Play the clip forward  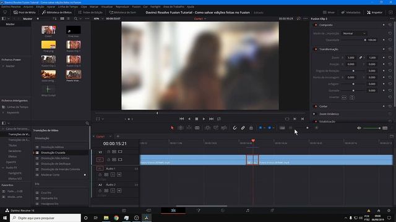(x=204, y=119)
